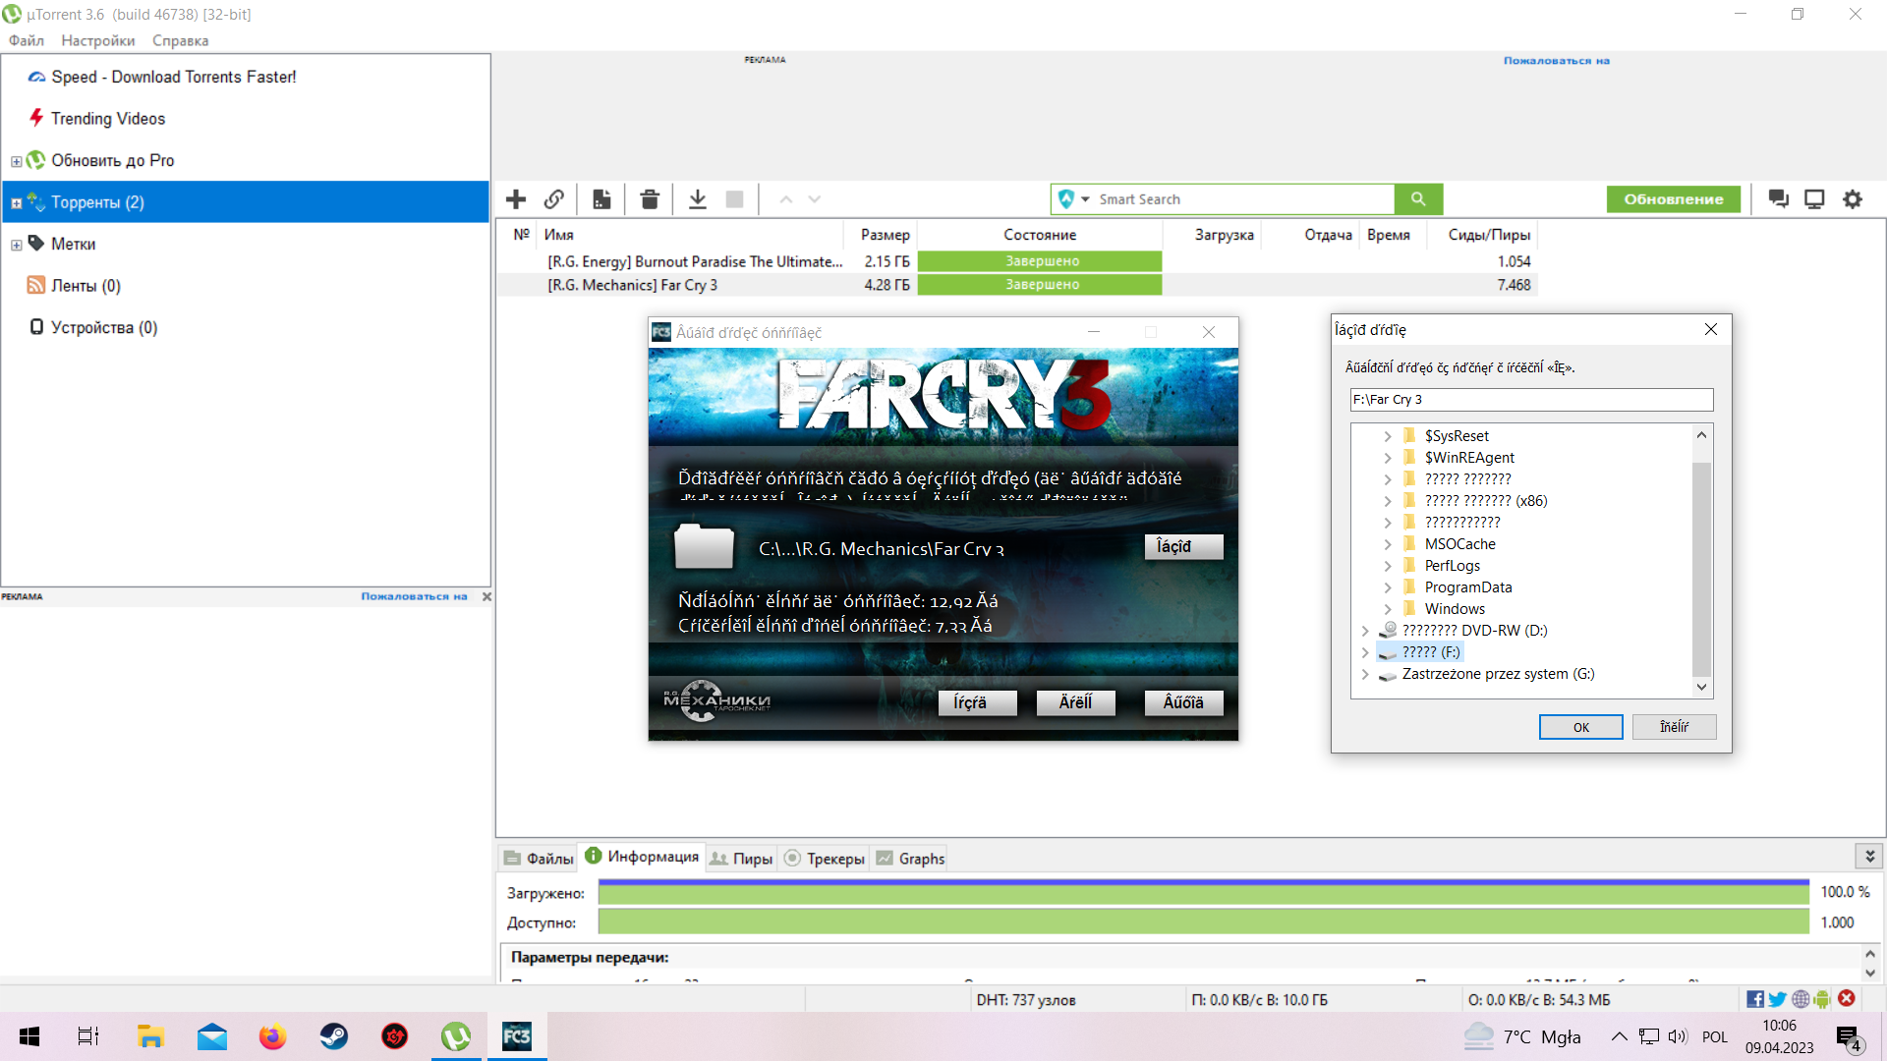1887x1061 pixels.
Task: Click the green Обновление button
Action: (1673, 199)
